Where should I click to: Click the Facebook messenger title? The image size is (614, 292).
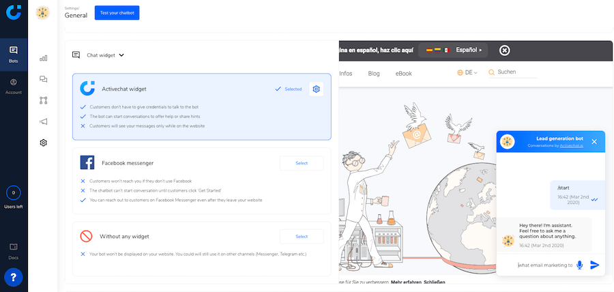pyautogui.click(x=128, y=163)
